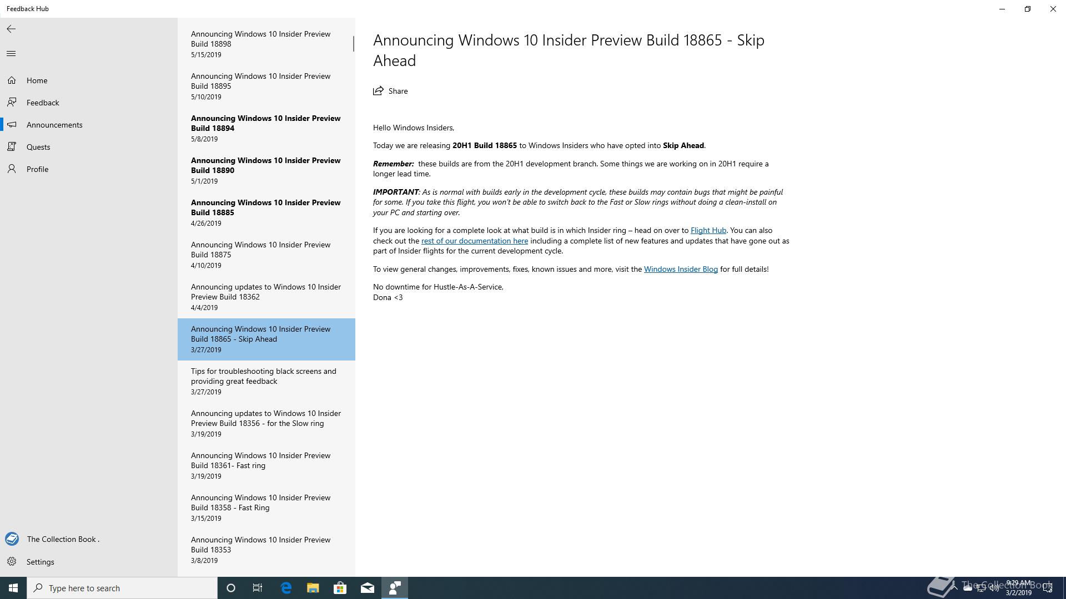Open Settings in the sidebar
Viewport: 1066px width, 599px height.
point(89,562)
